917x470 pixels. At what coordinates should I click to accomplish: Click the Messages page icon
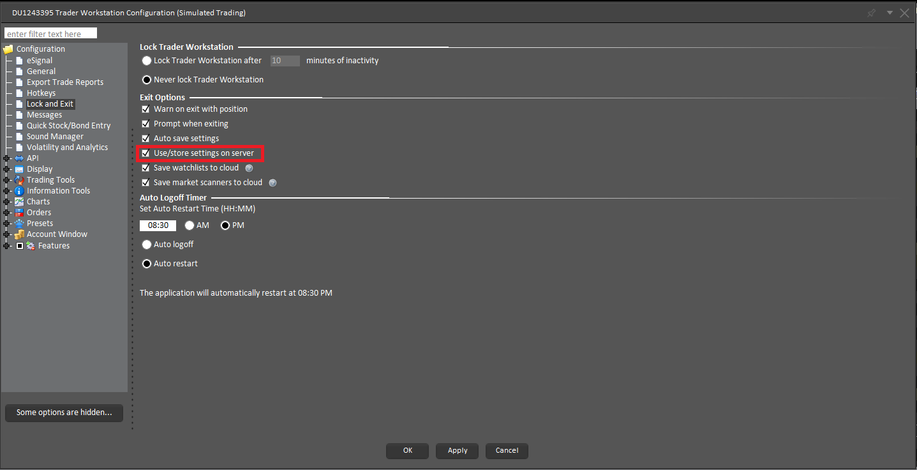pyautogui.click(x=19, y=115)
